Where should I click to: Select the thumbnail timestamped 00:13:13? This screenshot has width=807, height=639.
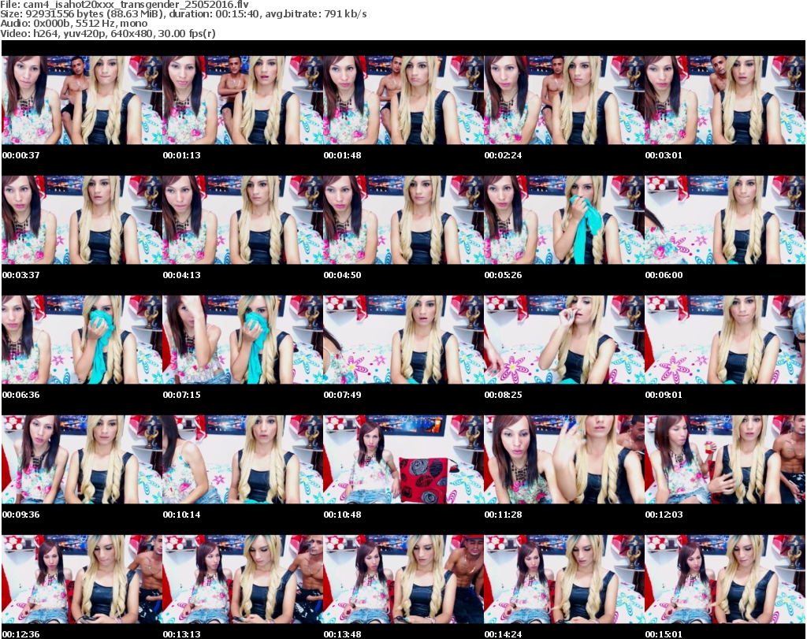(243, 580)
